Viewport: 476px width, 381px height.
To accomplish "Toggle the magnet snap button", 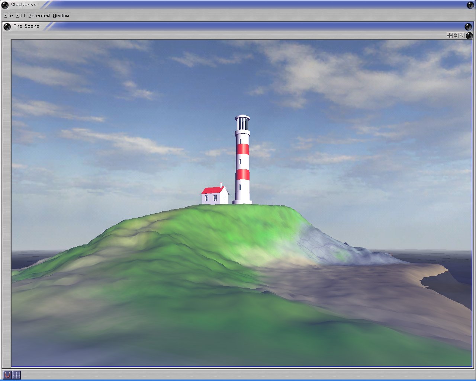I will click(x=7, y=375).
